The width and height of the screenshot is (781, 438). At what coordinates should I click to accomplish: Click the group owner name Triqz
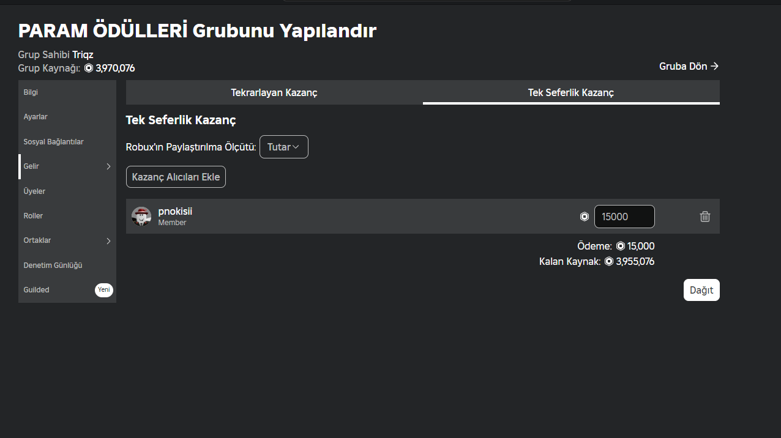pos(83,55)
